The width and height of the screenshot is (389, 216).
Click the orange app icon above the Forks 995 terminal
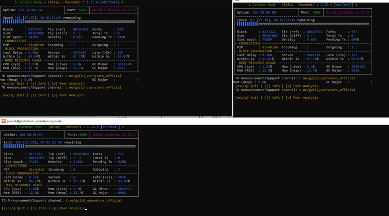pyautogui.click(x=238, y=1)
